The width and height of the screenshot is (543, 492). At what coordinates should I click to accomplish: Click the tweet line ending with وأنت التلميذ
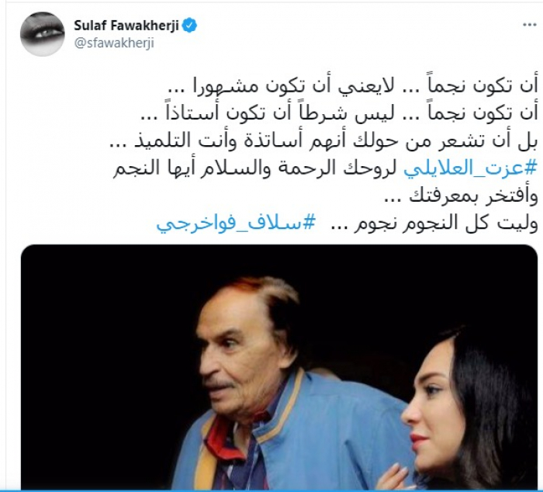323,141
